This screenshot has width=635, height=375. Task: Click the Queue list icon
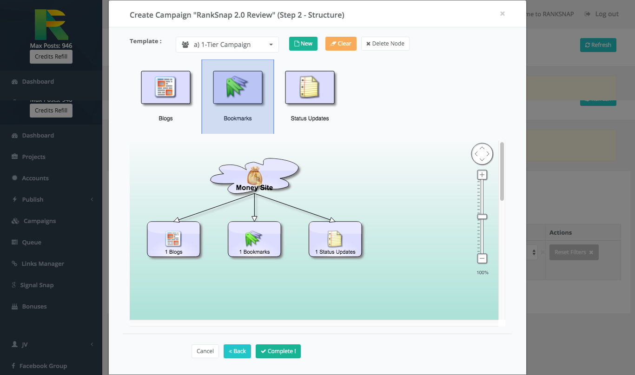[14, 242]
